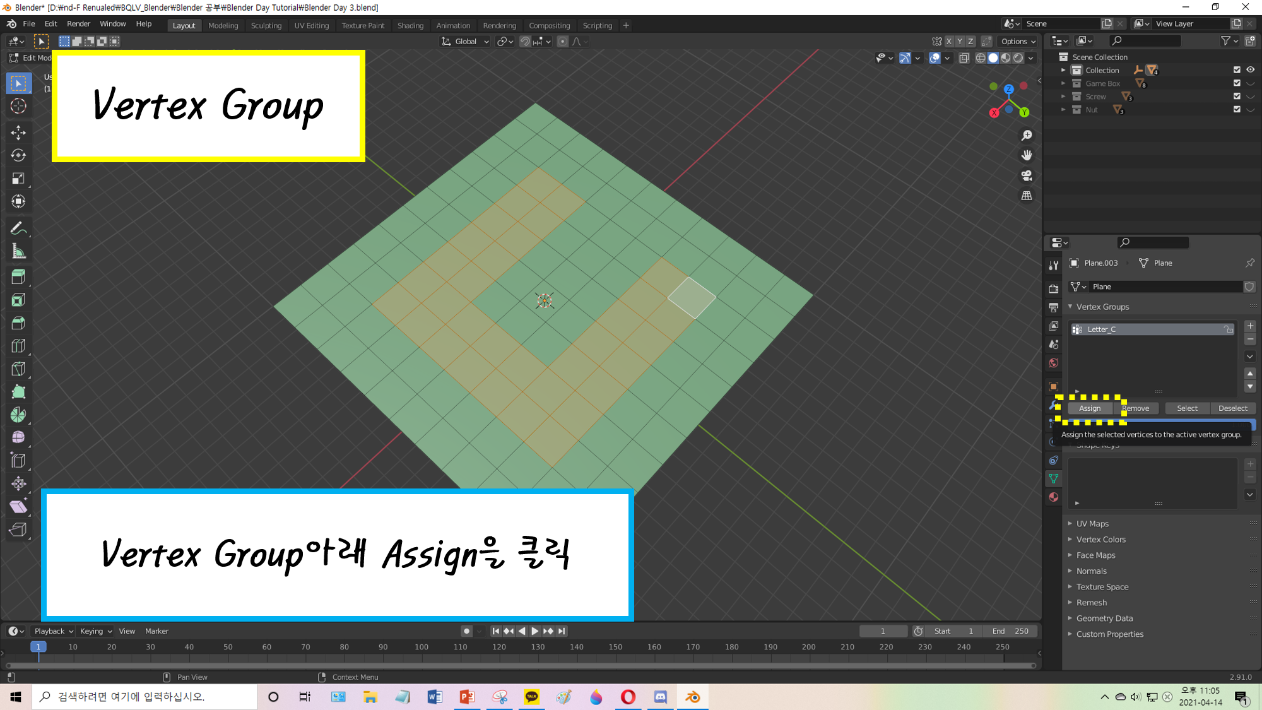The image size is (1262, 710).
Task: Open the Material properties tab icon
Action: click(x=1053, y=497)
